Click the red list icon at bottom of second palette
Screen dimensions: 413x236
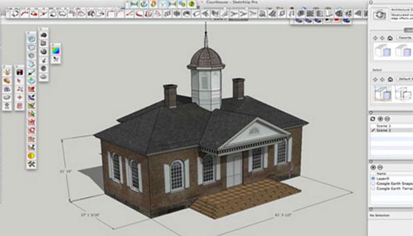(x=19, y=106)
